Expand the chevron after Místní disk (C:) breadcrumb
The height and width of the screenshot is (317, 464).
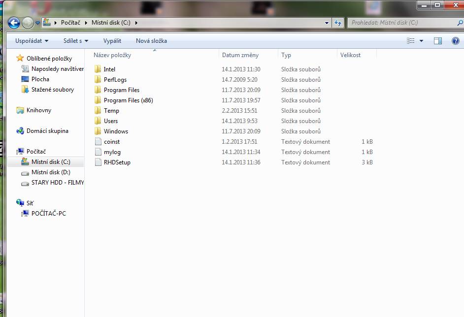point(136,23)
